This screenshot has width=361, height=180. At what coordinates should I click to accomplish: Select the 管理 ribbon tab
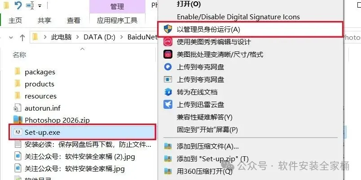tap(117, 6)
